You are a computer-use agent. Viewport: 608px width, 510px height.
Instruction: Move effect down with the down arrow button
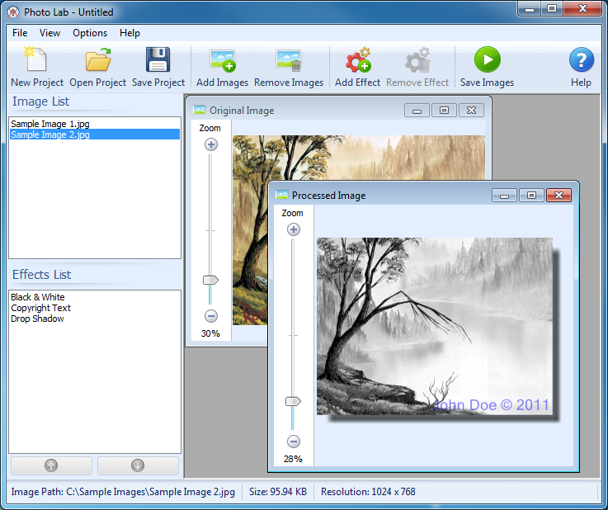(138, 465)
